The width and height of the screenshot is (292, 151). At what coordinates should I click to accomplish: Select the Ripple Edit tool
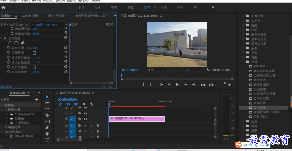click(47, 109)
